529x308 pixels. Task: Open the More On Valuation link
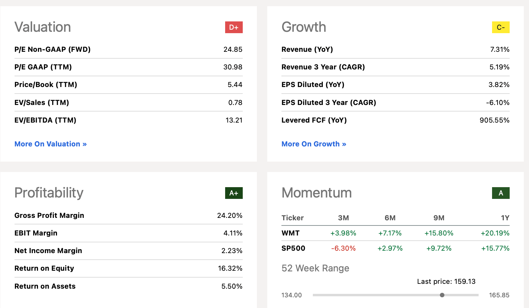point(50,144)
